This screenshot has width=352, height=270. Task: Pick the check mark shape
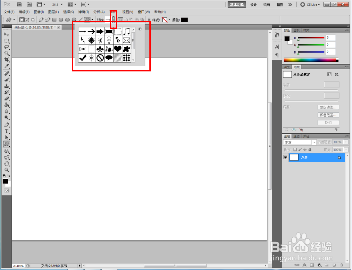coord(83,58)
